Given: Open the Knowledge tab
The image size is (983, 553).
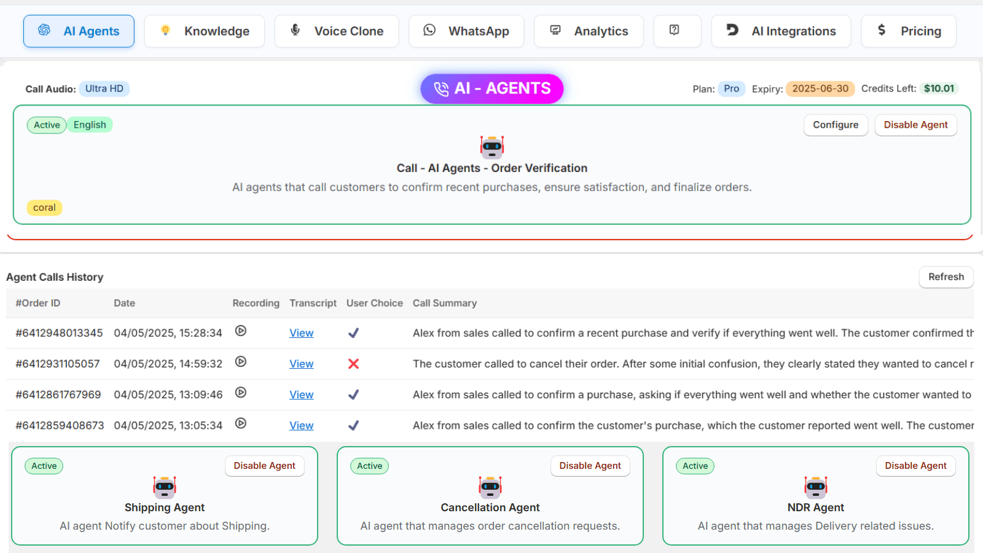Looking at the screenshot, I should (205, 31).
